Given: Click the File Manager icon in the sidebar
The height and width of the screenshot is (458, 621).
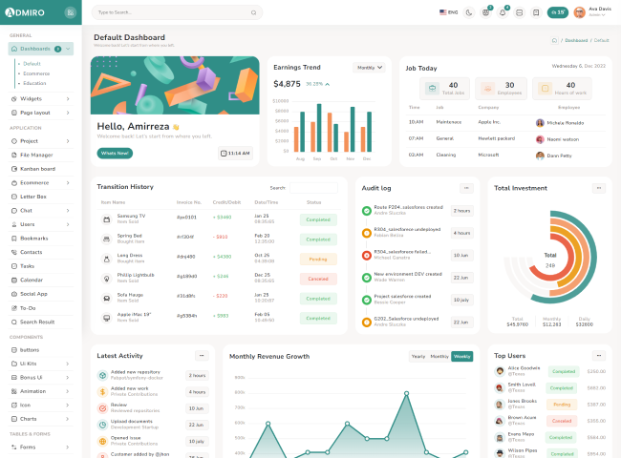Looking at the screenshot, I should tap(13, 154).
